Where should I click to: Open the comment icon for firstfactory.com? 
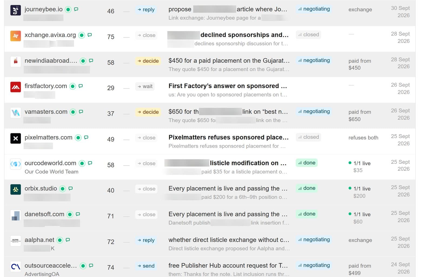(81, 86)
